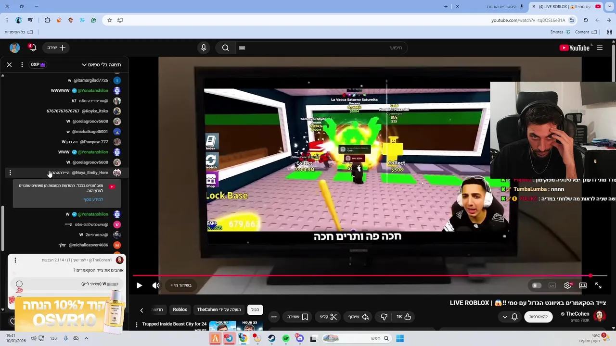Viewport: 616px width, 346px height.
Task: Create a clip (קליפ) with scissors
Action: (x=328, y=317)
